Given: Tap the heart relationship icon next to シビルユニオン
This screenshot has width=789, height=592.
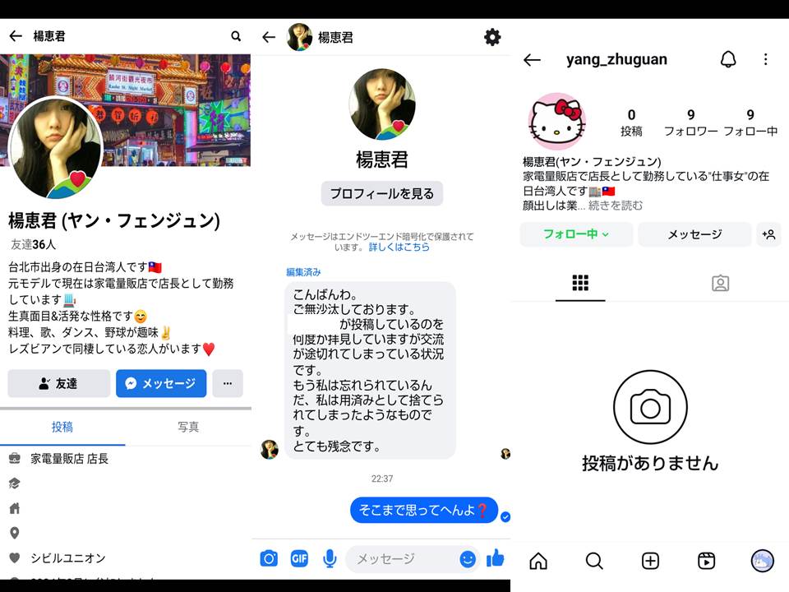Looking at the screenshot, I should point(15,557).
